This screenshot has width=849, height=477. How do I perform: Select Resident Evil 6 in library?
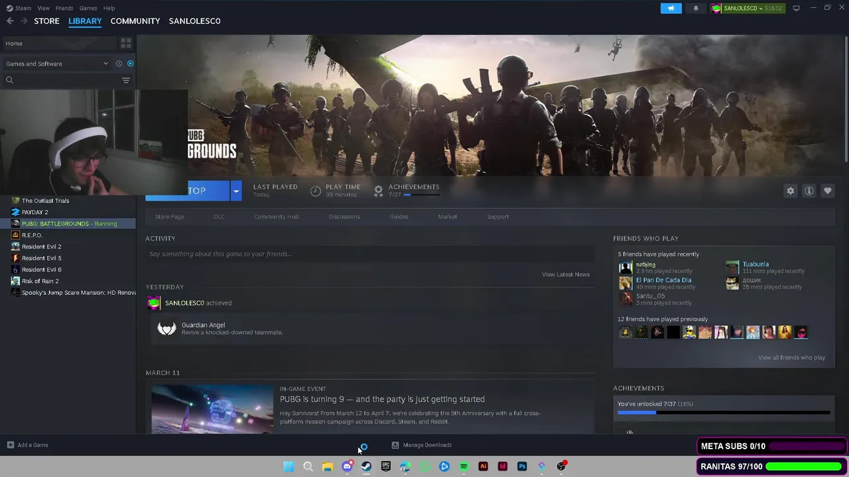[41, 270]
